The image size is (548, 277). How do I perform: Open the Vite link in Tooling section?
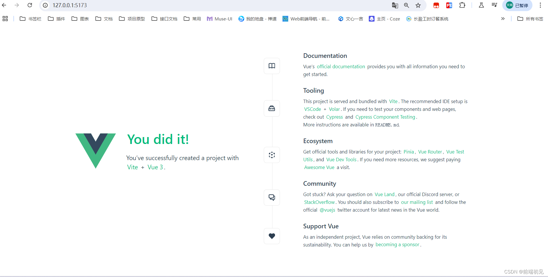click(x=393, y=101)
